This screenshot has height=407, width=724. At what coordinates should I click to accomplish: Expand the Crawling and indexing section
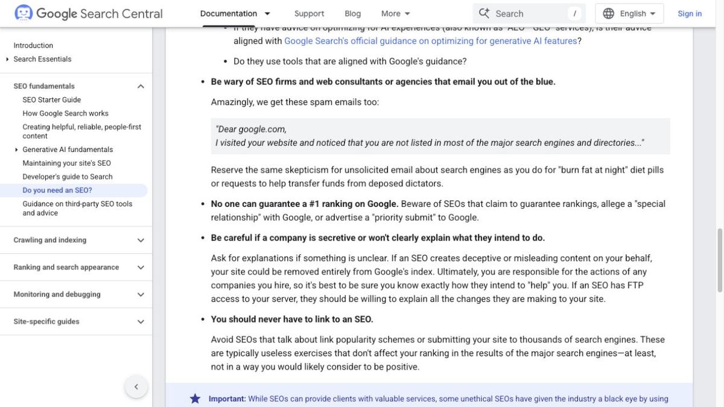(141, 240)
